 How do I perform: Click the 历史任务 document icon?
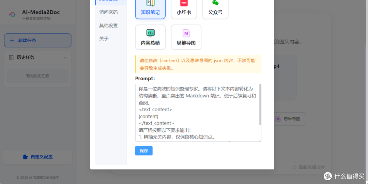pyautogui.click(x=11, y=58)
